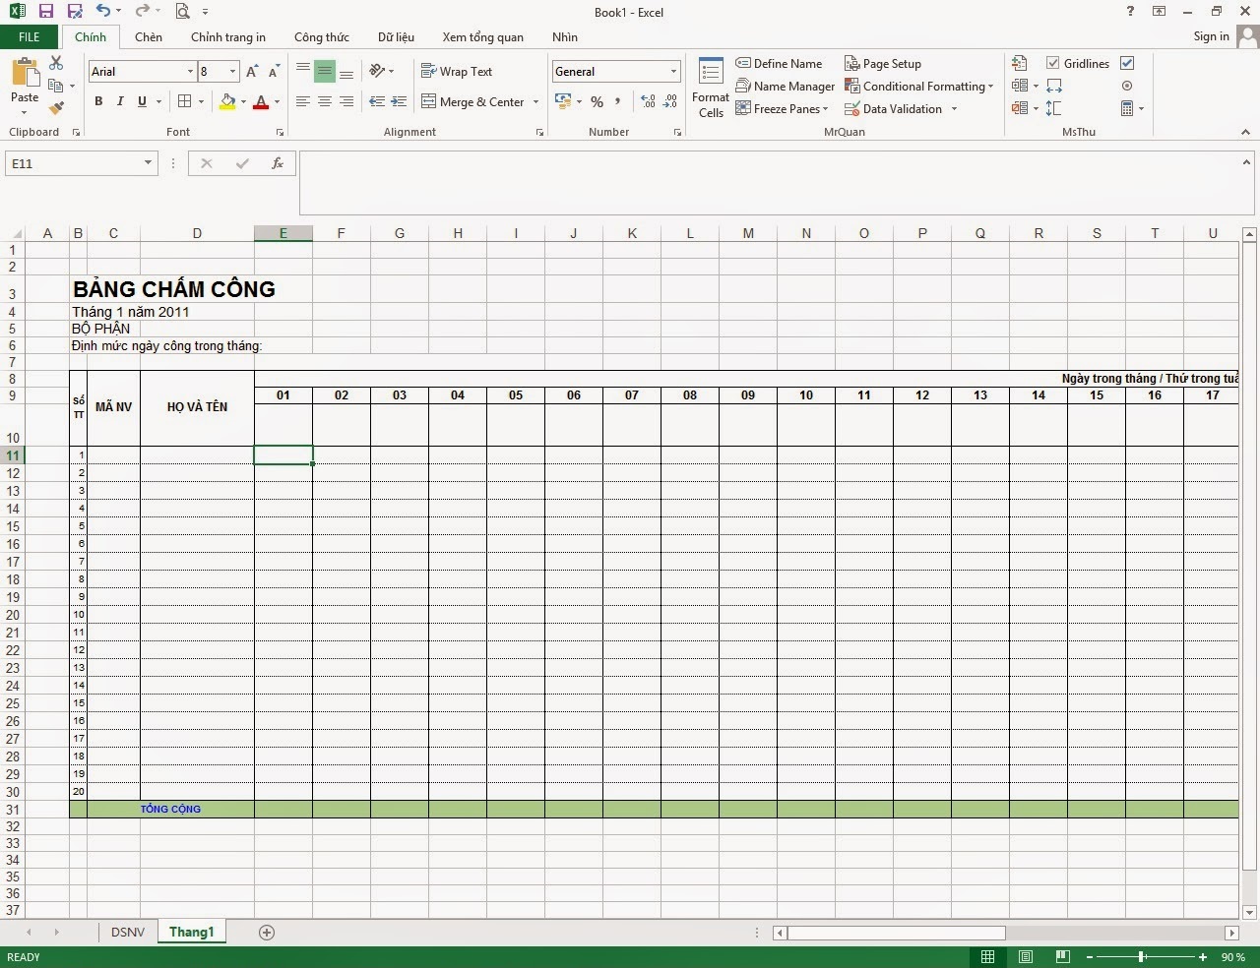Open the font size dropdown
This screenshot has height=968, width=1260.
click(x=232, y=71)
